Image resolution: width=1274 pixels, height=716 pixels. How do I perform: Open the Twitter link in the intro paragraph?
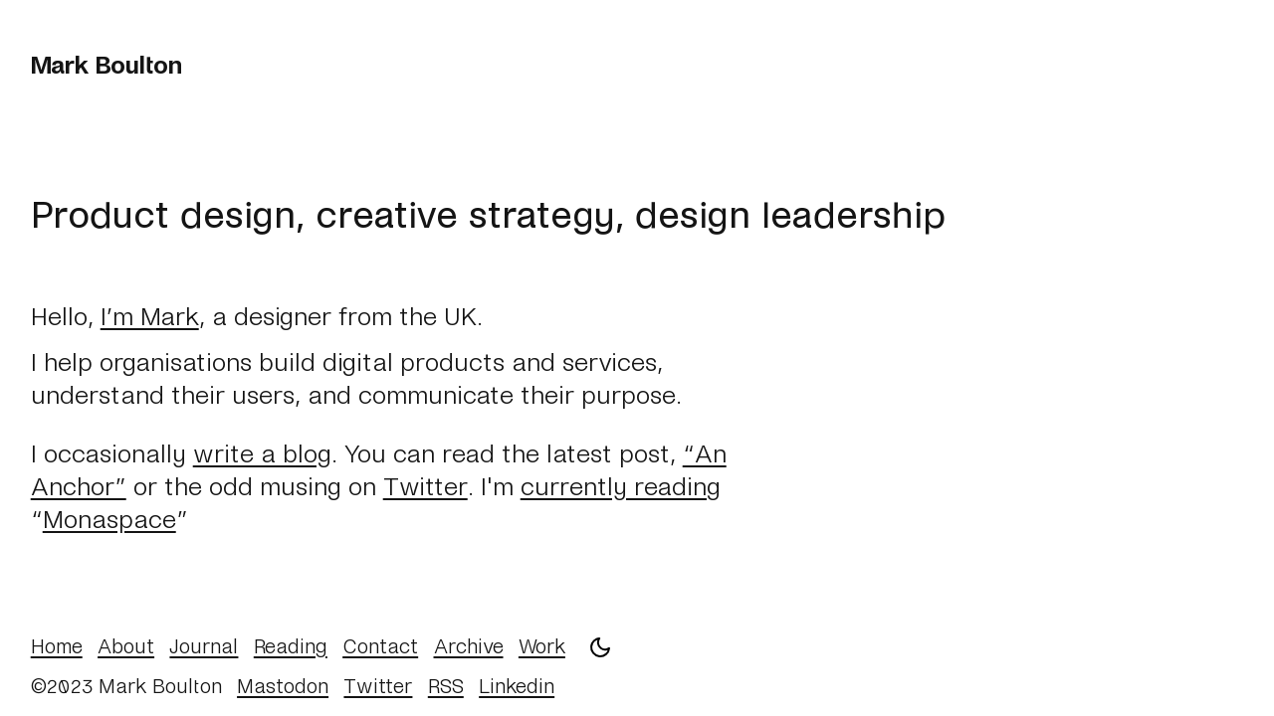tap(425, 485)
